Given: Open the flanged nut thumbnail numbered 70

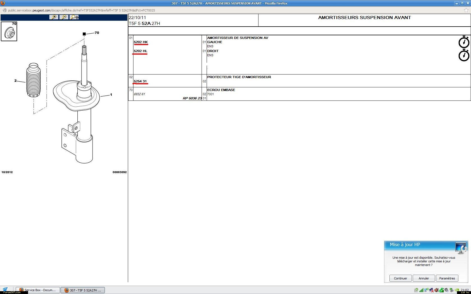Looking at the screenshot, I should coord(9,31).
